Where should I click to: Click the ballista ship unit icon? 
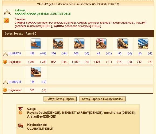click(x=58, y=43)
